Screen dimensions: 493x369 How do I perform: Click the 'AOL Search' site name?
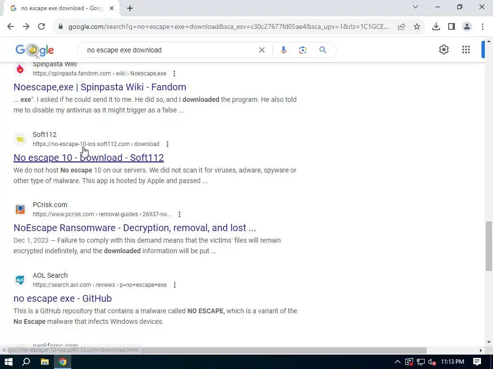(x=50, y=275)
